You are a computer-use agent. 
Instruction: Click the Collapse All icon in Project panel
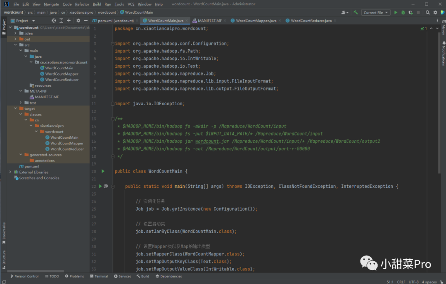[x=69, y=21]
